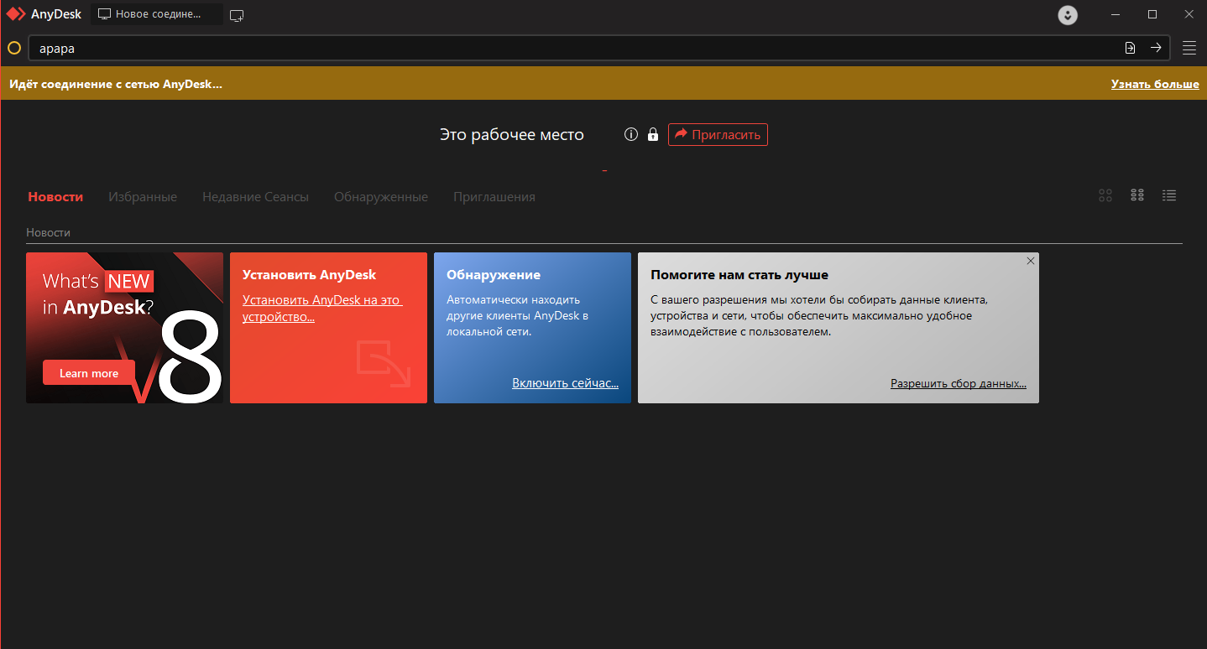Click the connection status circle indicator

[x=13, y=48]
